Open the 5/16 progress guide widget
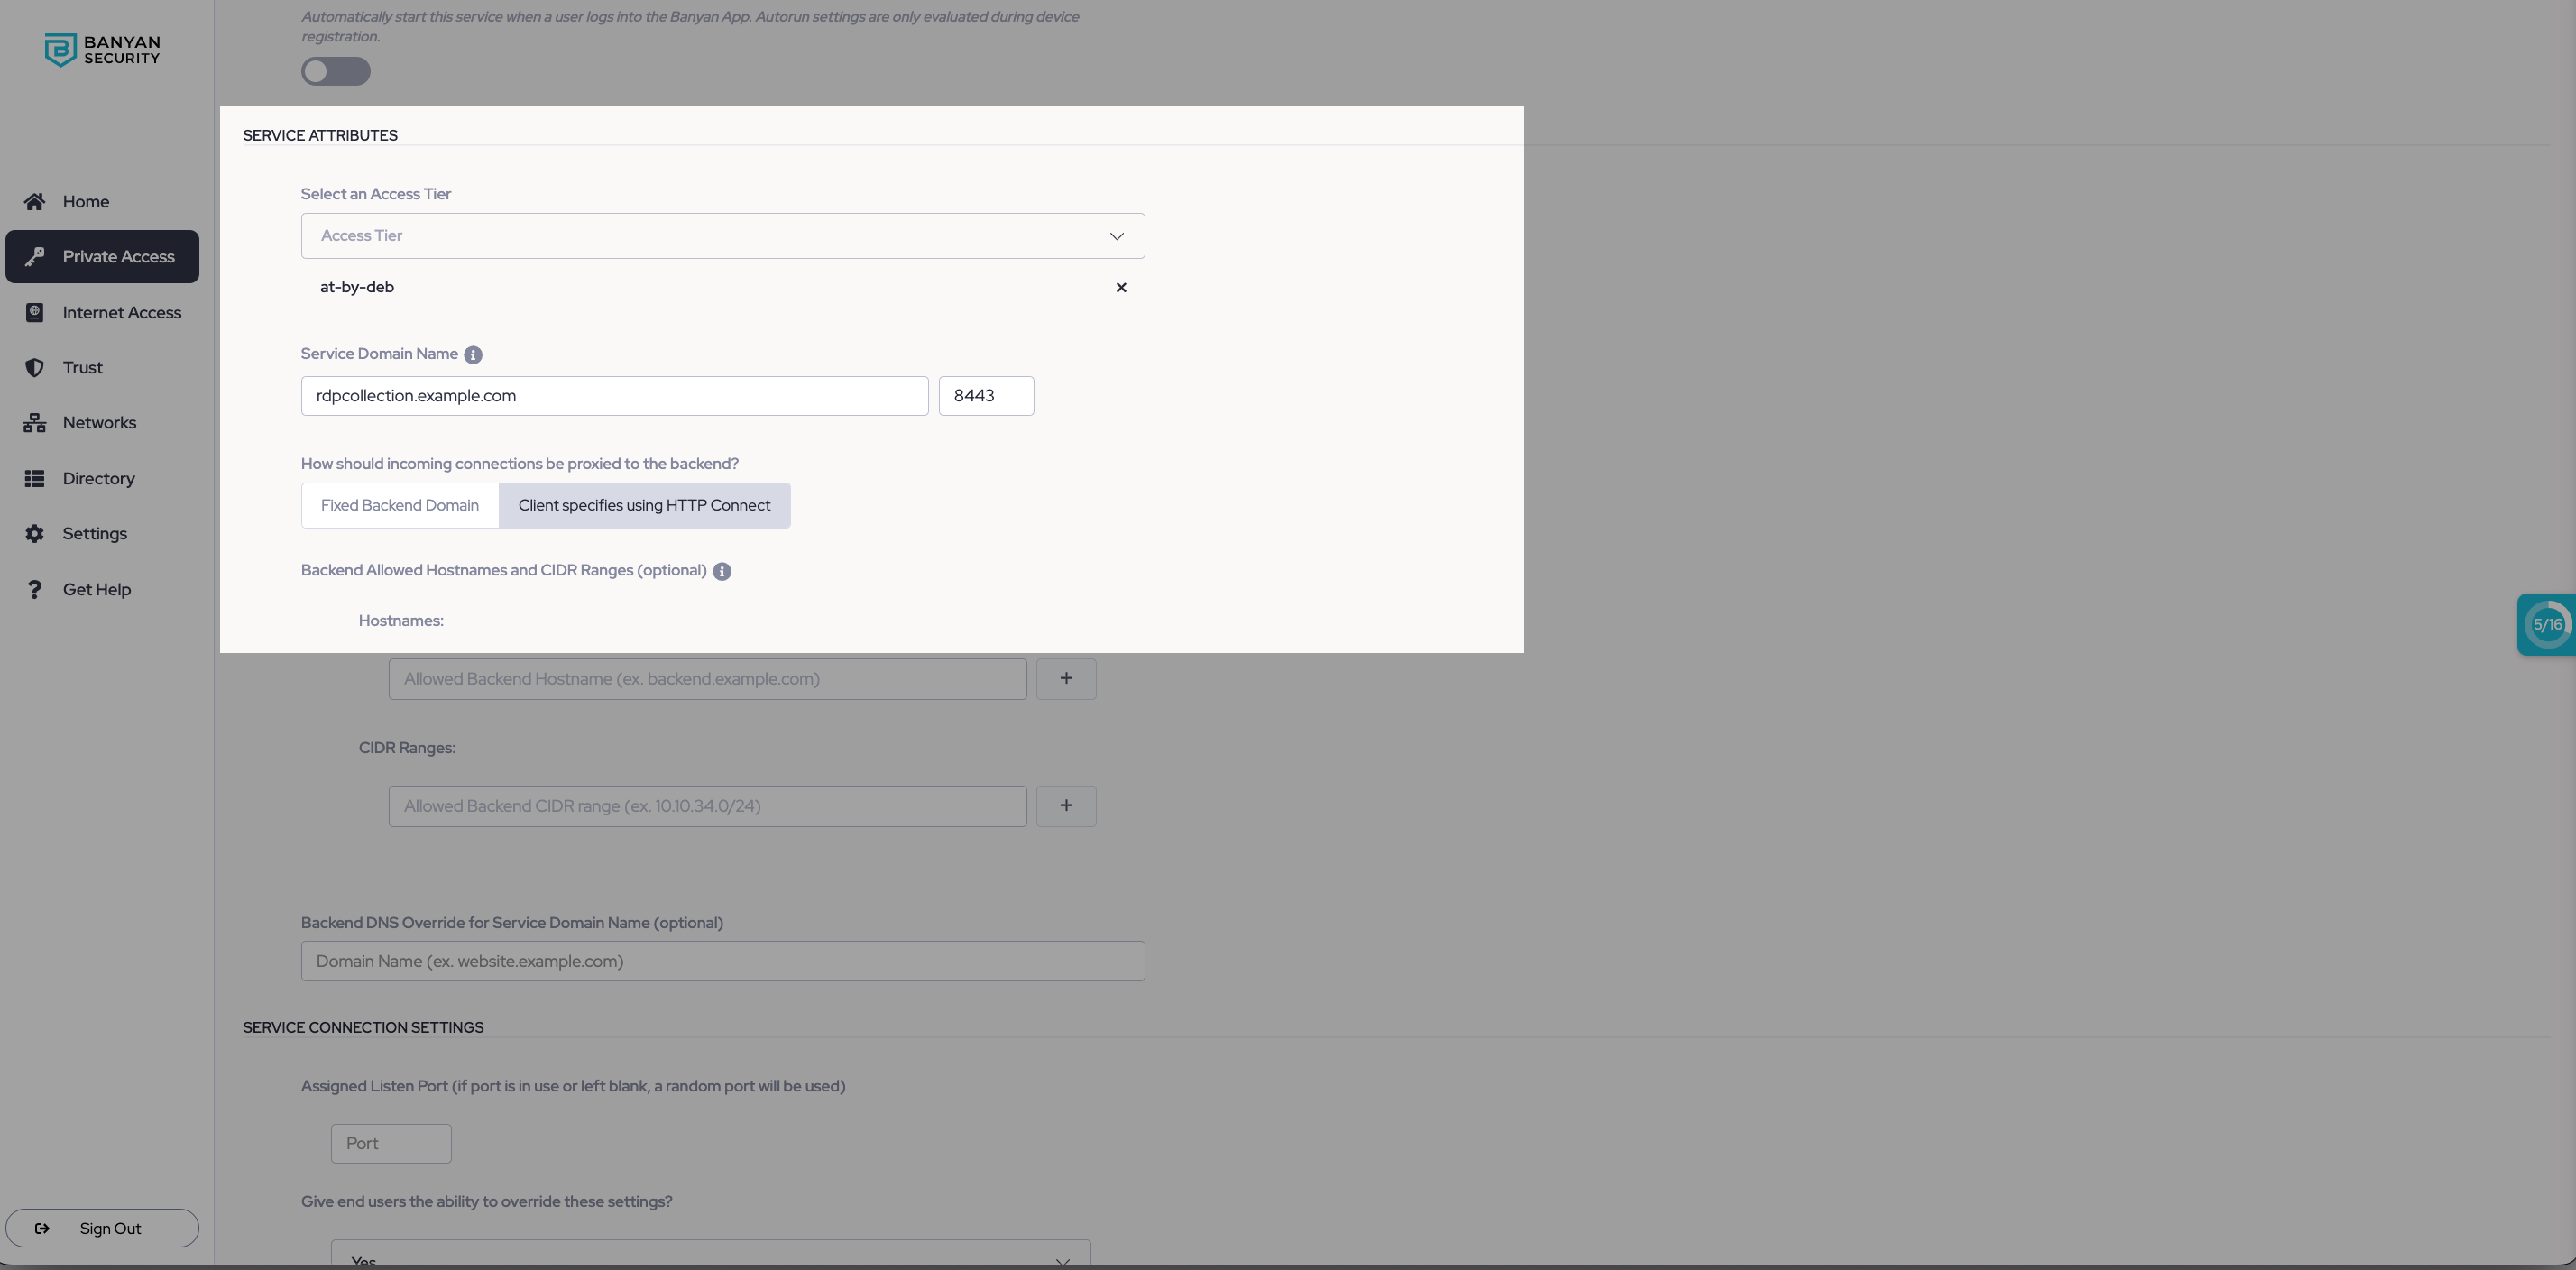2576x1270 pixels. pos(2546,625)
